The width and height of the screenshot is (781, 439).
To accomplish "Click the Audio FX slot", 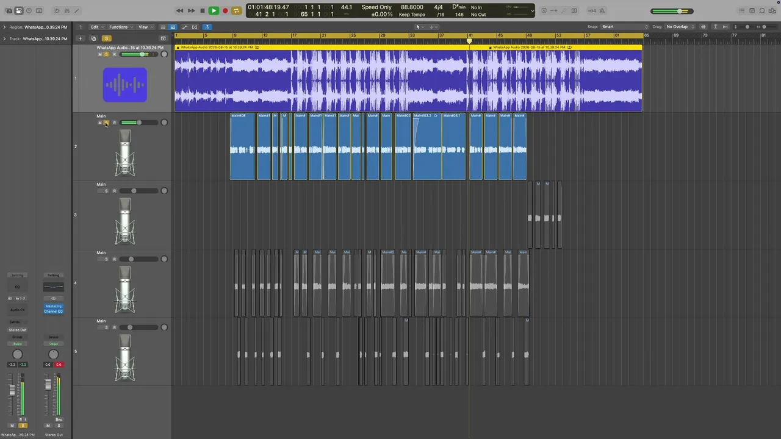I will point(17,310).
